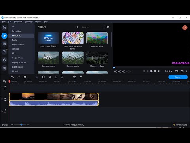The image size is (190, 143).
Task: Open the Add track menu icon
Action: click(x=4, y=81)
